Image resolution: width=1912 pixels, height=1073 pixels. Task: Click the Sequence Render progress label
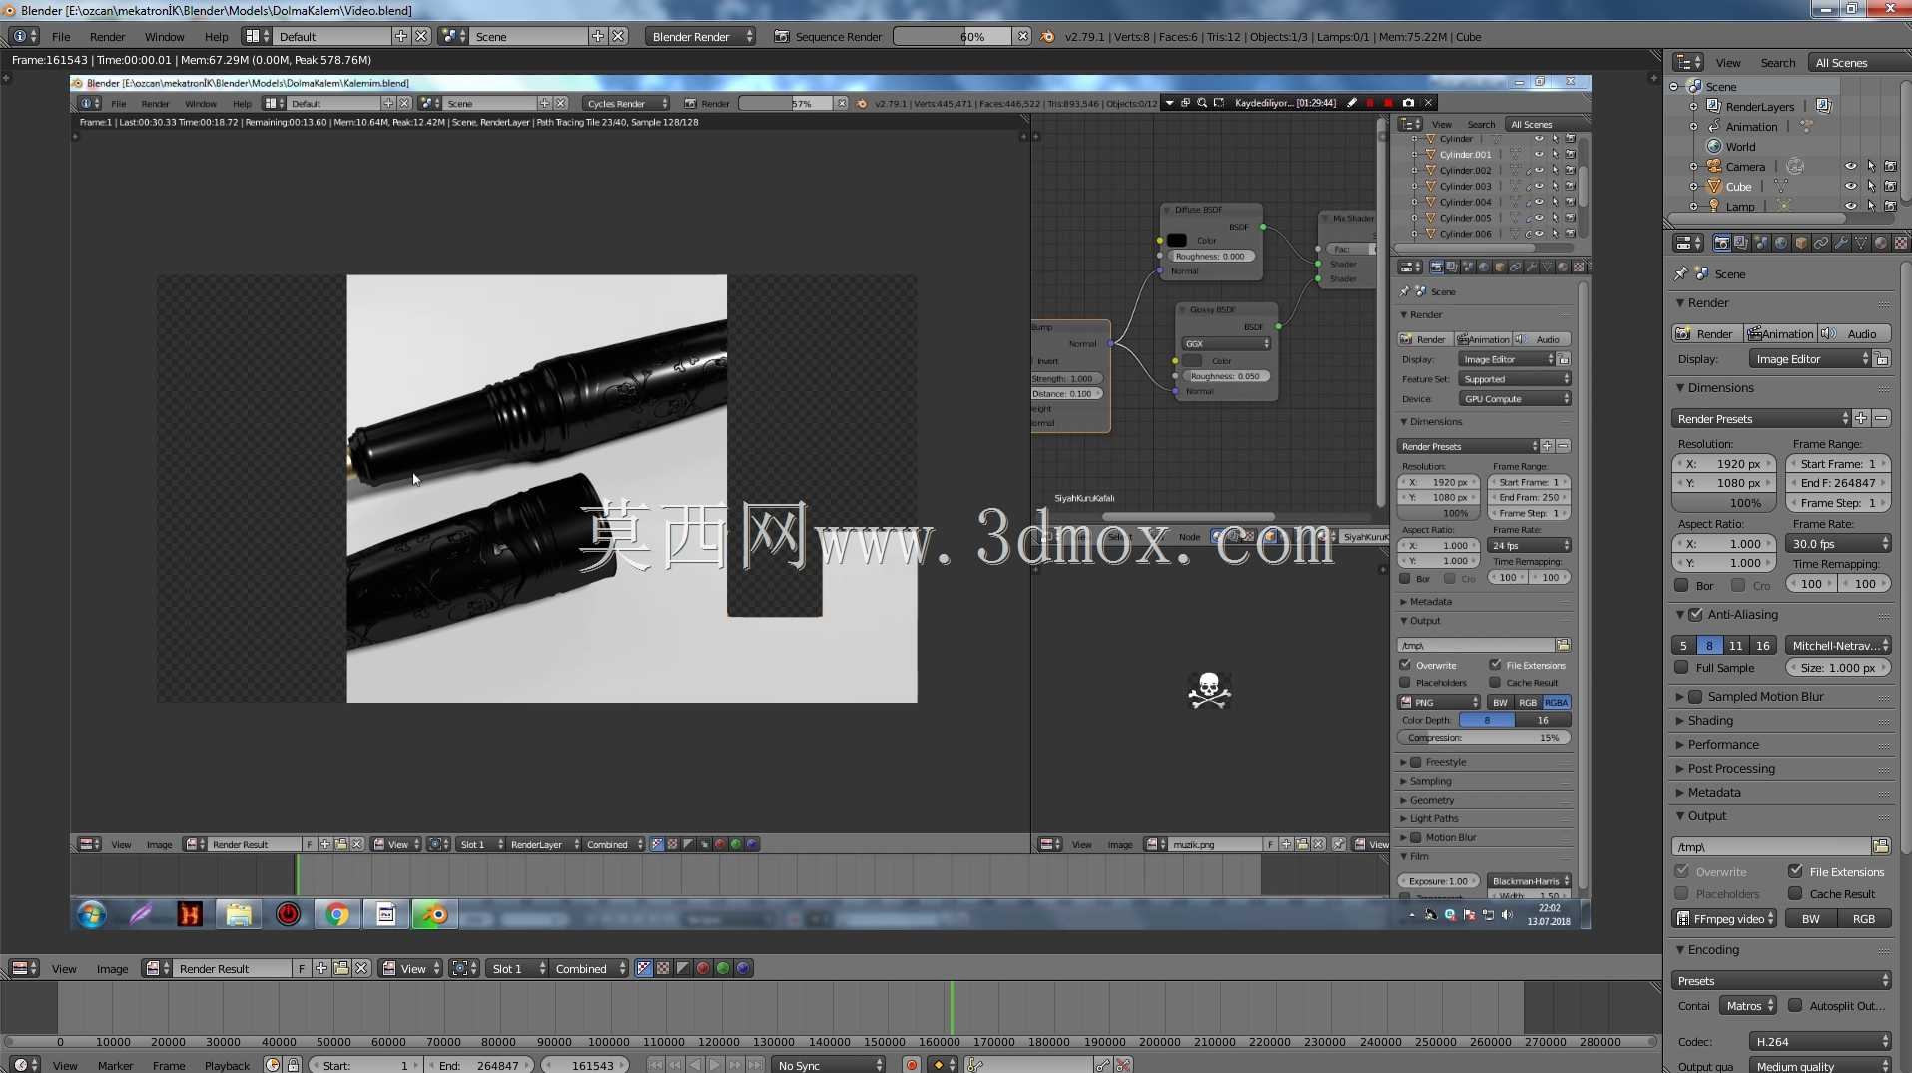pyautogui.click(x=838, y=36)
